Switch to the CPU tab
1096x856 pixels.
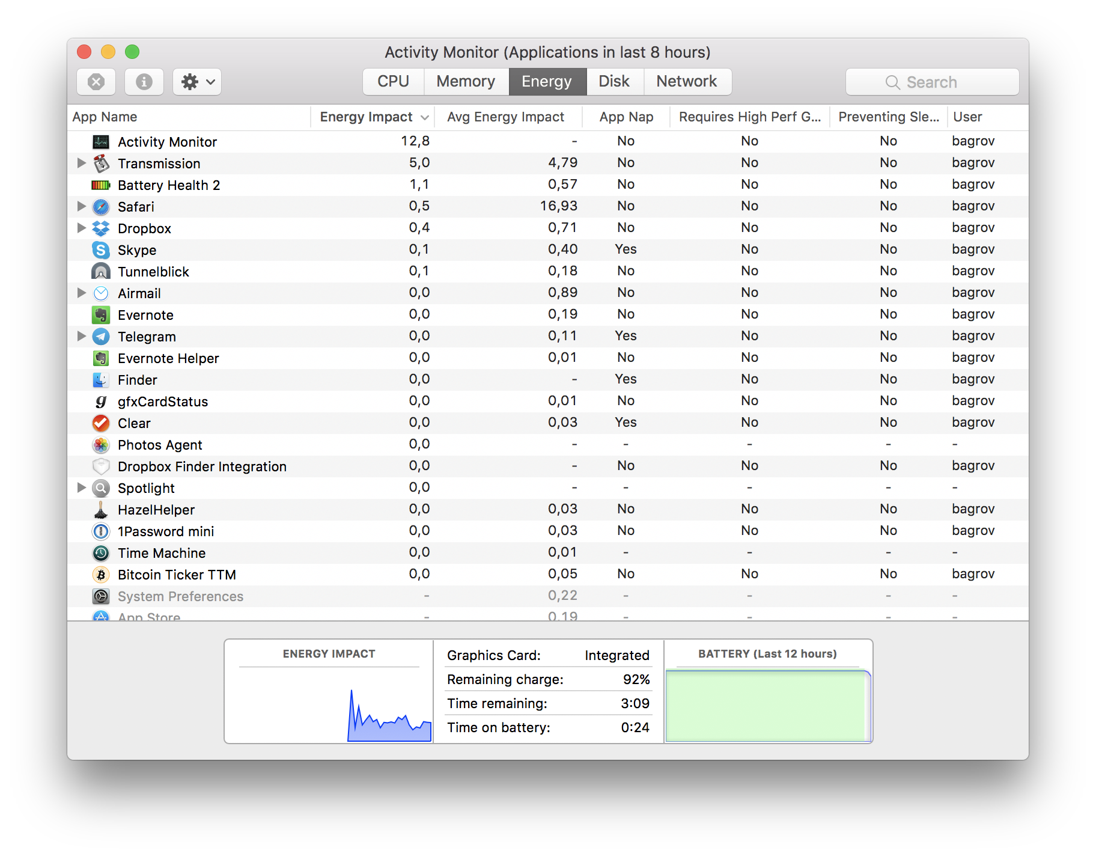click(x=394, y=82)
